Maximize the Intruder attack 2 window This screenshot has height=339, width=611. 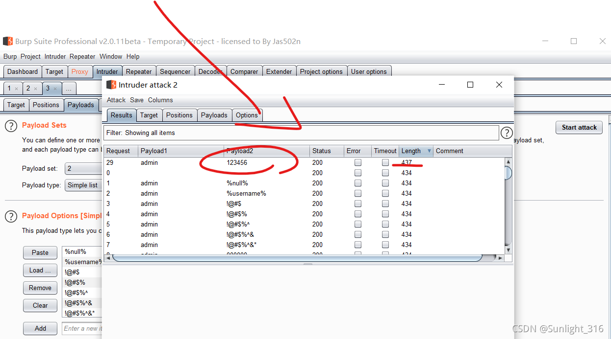(x=470, y=85)
